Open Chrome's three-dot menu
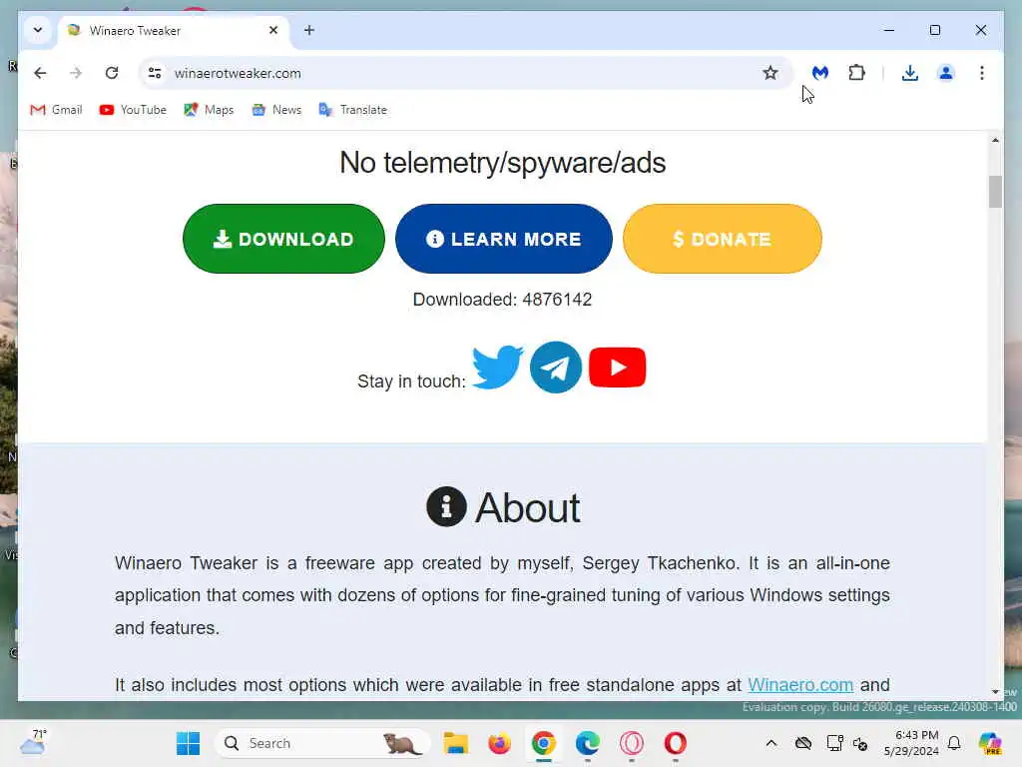This screenshot has height=767, width=1022. (x=982, y=73)
